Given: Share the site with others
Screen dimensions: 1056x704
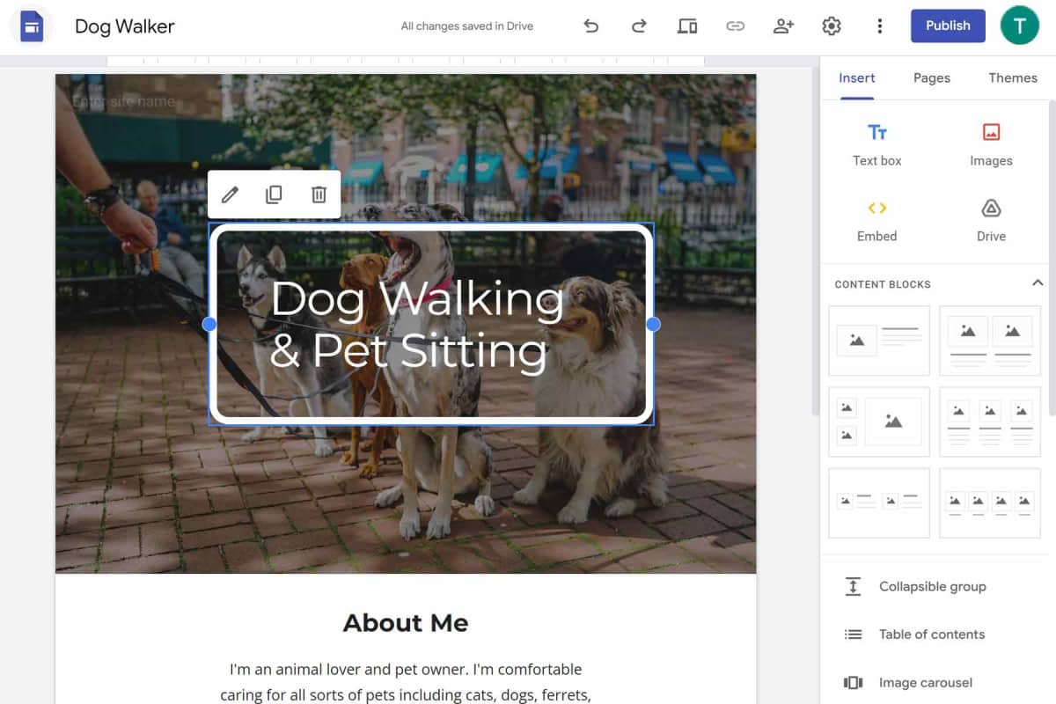Looking at the screenshot, I should point(783,26).
